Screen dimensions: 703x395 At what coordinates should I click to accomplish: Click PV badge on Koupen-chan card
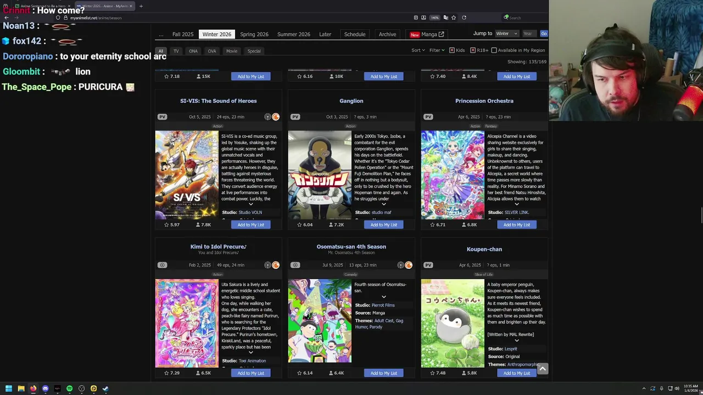pyautogui.click(x=428, y=265)
